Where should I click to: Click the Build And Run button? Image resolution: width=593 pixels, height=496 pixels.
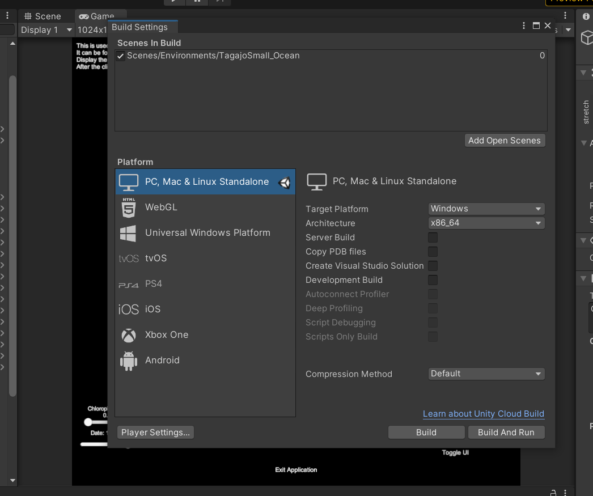pyautogui.click(x=506, y=433)
